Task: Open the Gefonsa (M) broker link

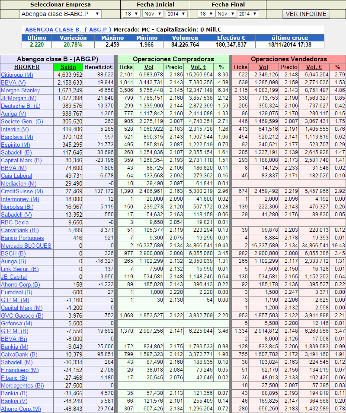Action: point(16,323)
